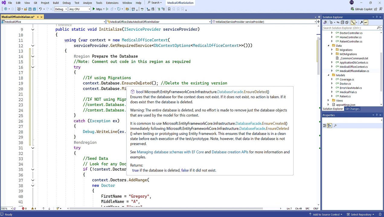Open the Analyze menu

click(88, 3)
